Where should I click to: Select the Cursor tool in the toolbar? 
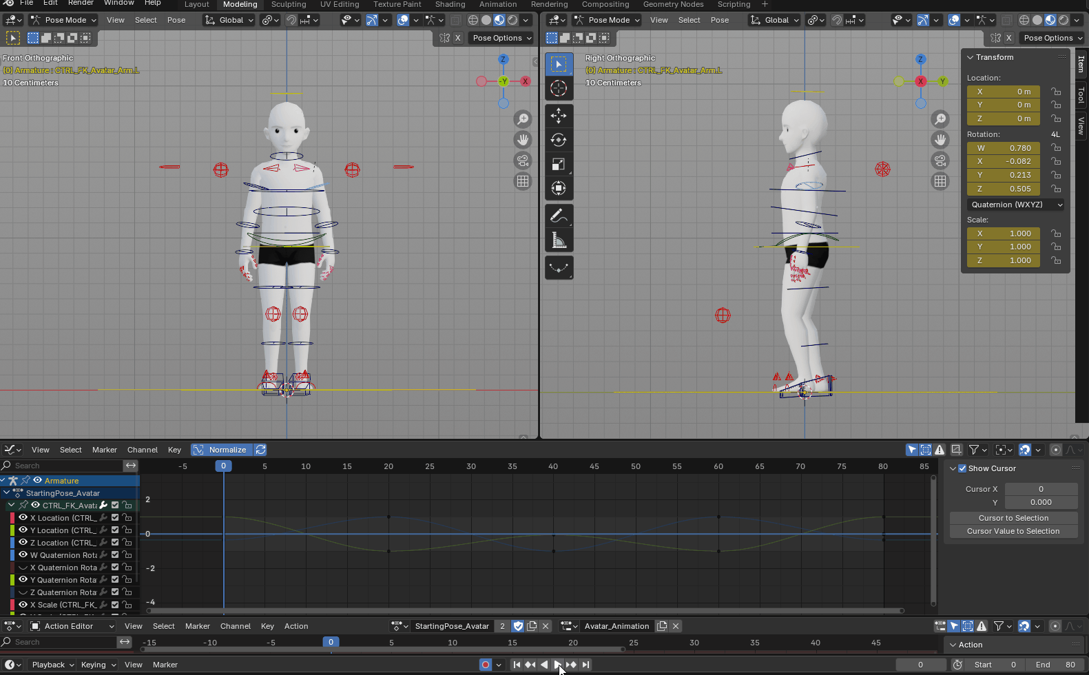tap(559, 88)
